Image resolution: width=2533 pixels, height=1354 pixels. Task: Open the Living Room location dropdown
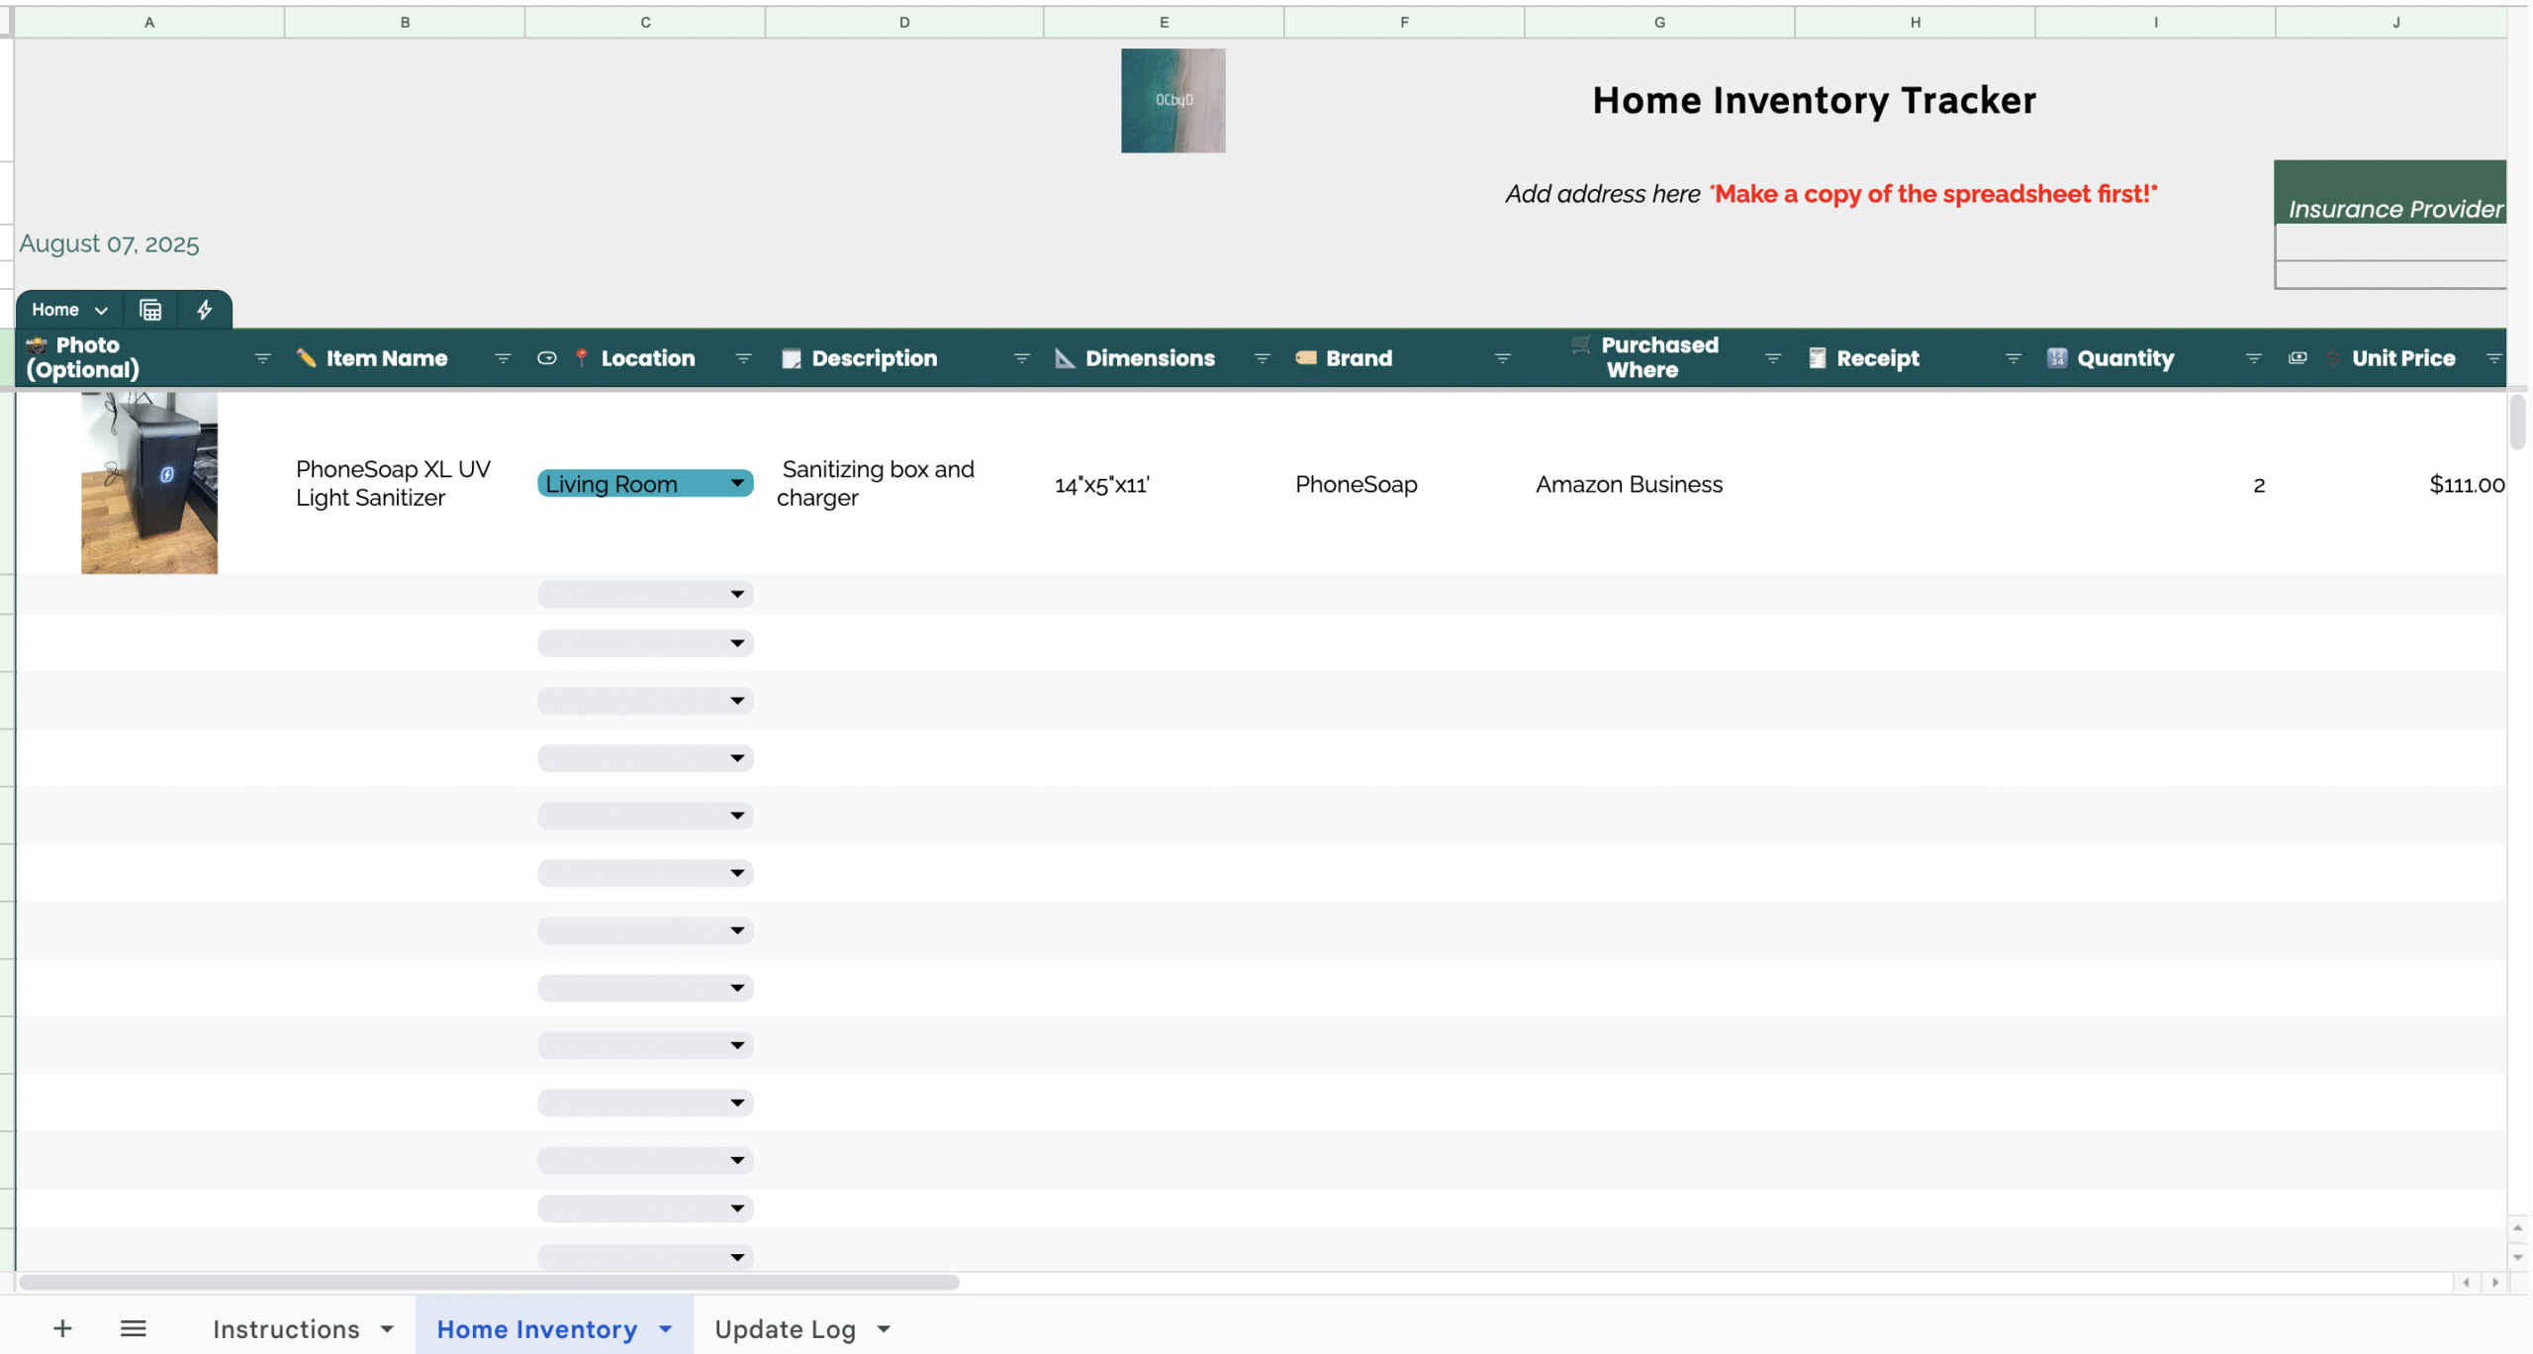pyautogui.click(x=736, y=483)
